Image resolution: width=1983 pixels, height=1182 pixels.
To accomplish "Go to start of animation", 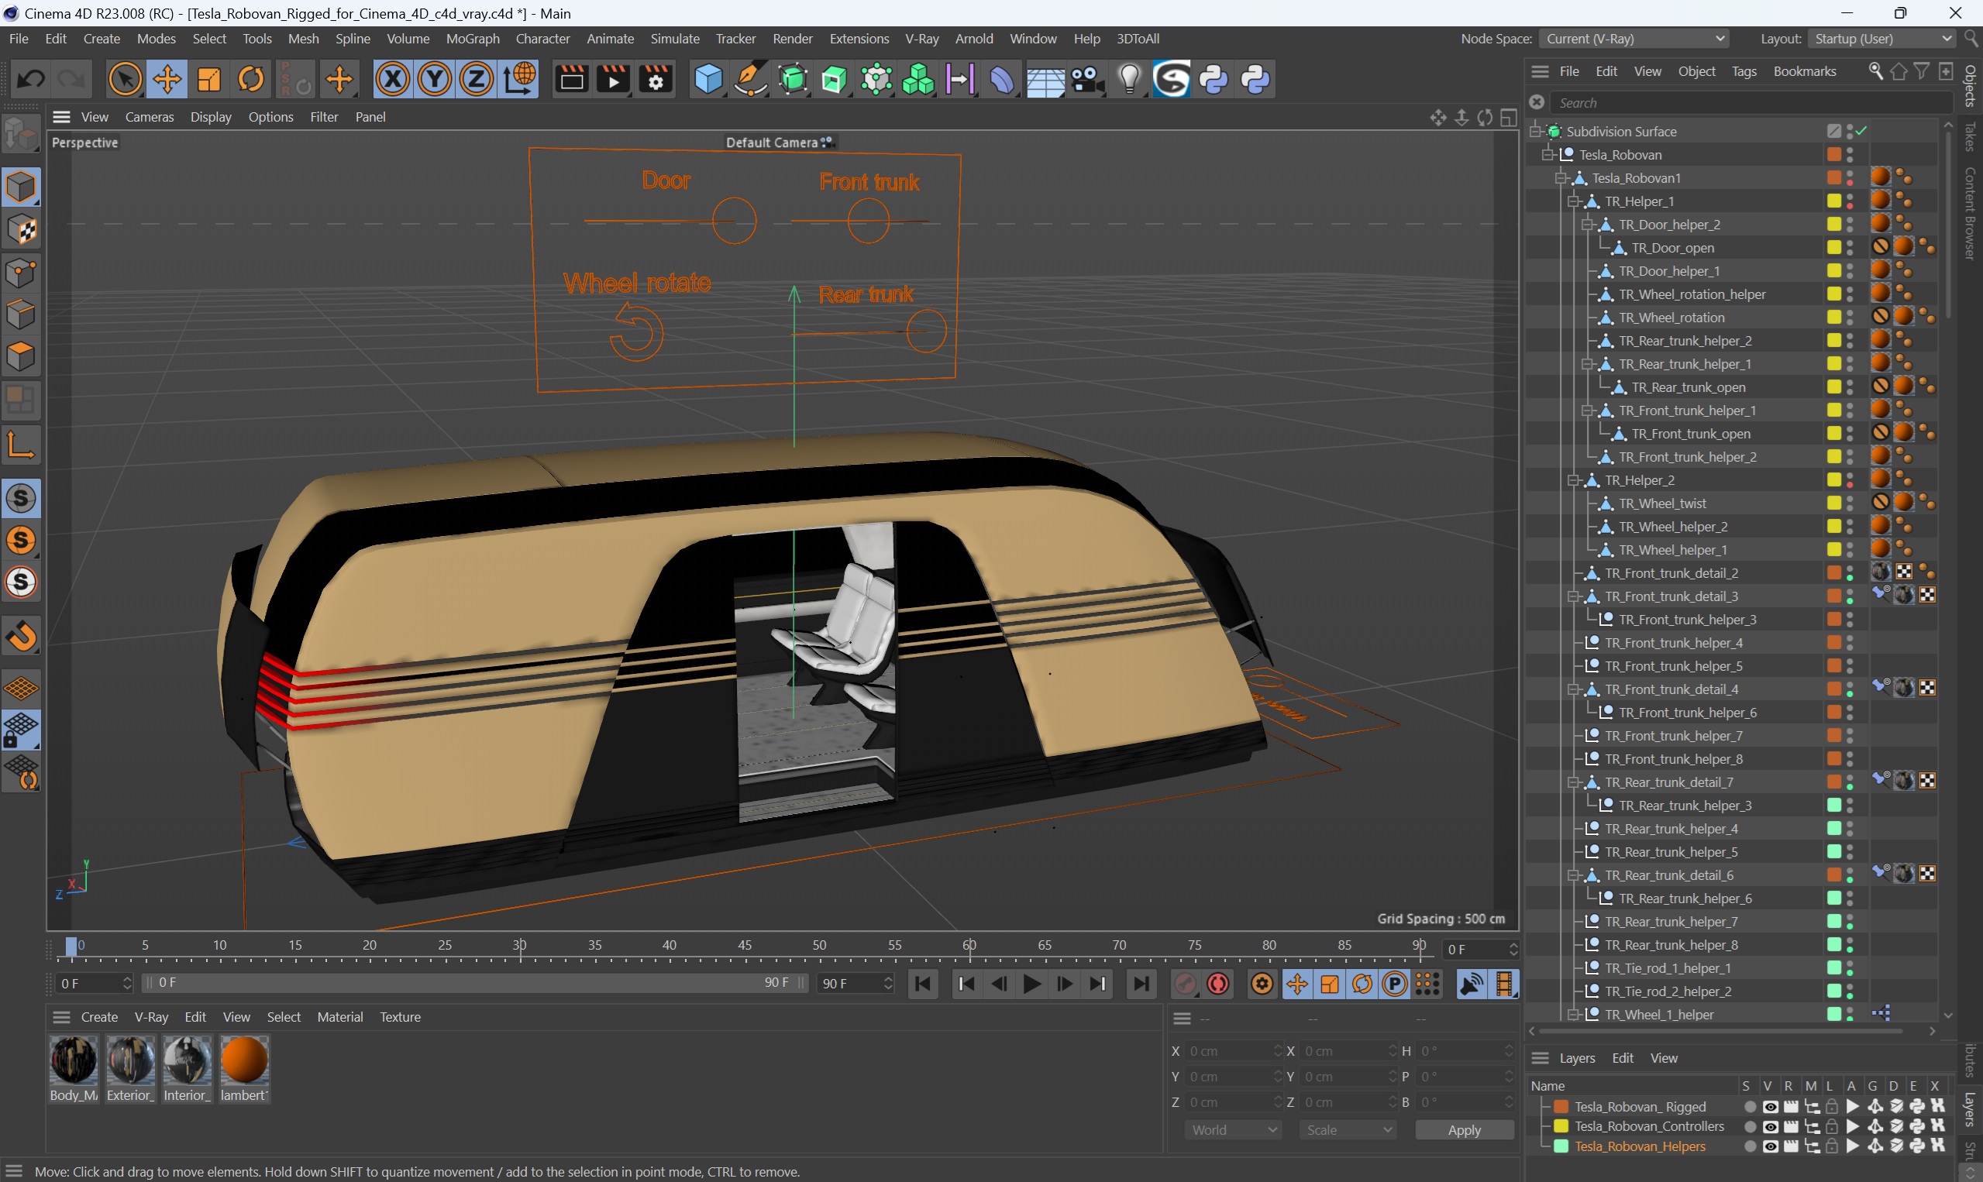I will point(923,984).
